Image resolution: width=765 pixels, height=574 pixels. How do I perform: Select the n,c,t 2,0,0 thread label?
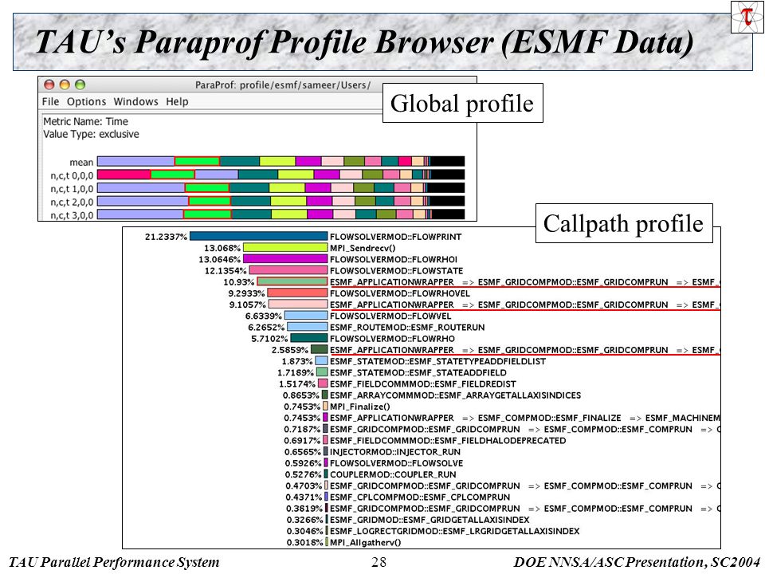coord(72,202)
